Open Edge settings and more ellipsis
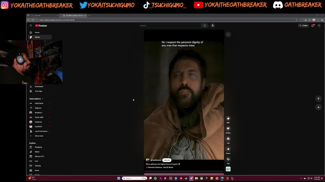The width and height of the screenshot is (325, 182). pyautogui.click(x=318, y=20)
